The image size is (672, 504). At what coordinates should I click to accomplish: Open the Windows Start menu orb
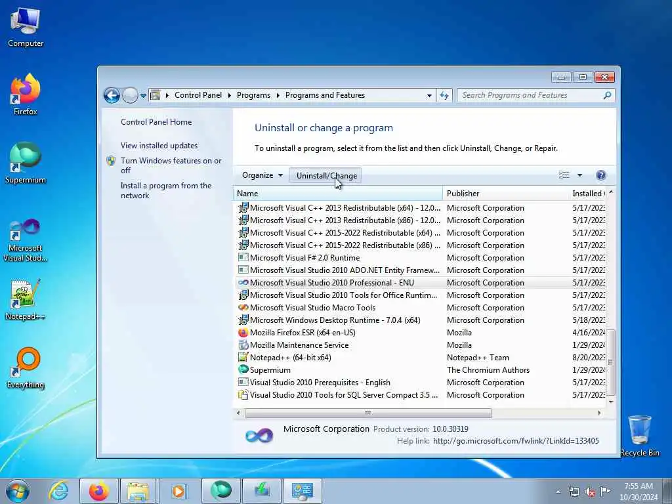point(18,491)
